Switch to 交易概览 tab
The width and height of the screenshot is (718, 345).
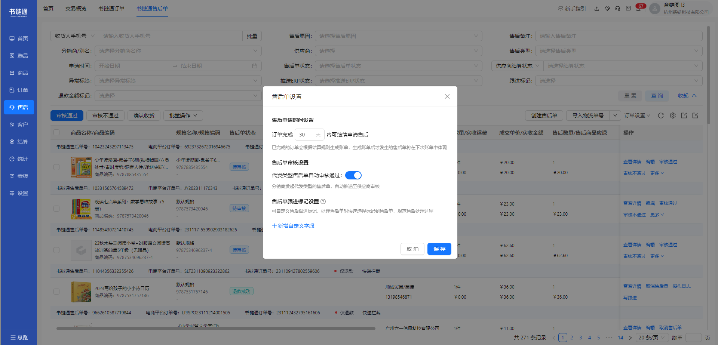pyautogui.click(x=76, y=9)
